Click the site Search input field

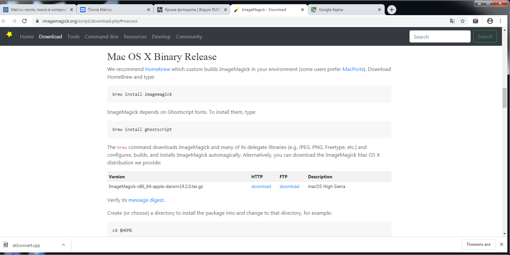point(440,37)
